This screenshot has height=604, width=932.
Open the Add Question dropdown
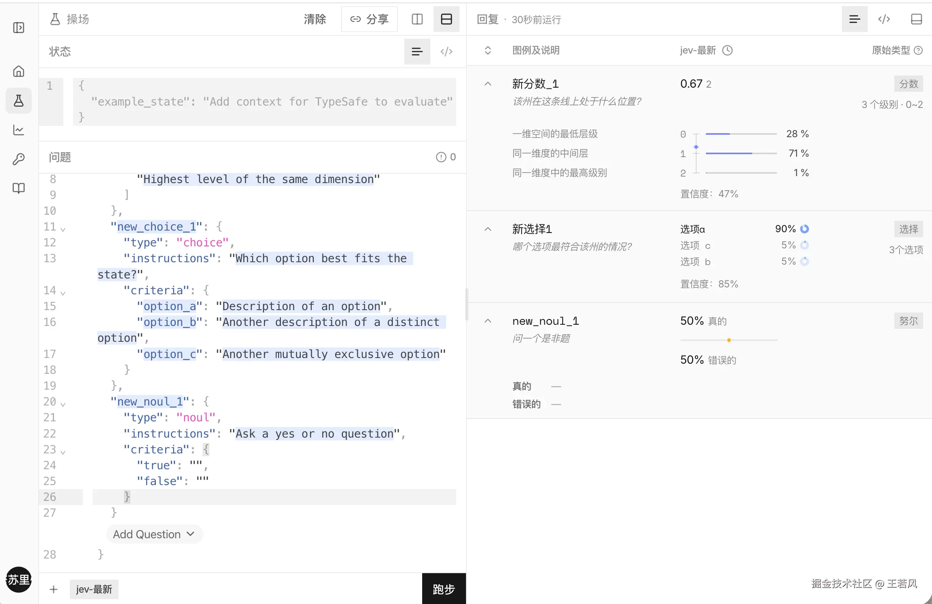154,534
